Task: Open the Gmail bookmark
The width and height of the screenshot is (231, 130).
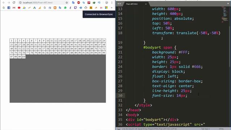Action: [x=14, y=8]
